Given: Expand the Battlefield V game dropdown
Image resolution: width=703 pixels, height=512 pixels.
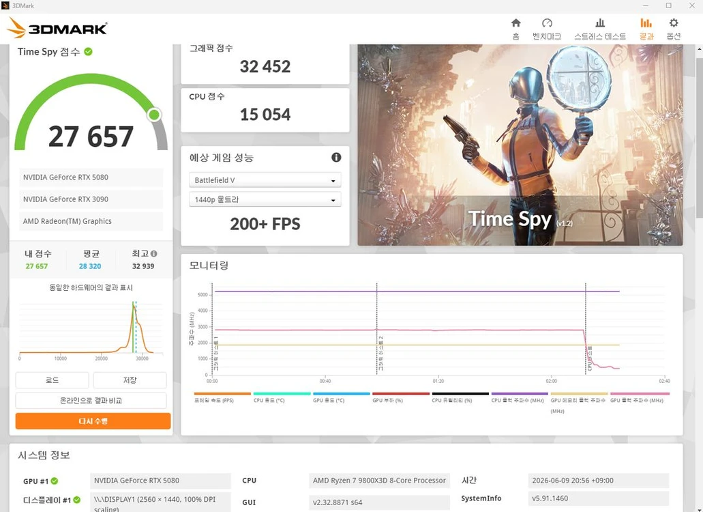Looking at the screenshot, I should (265, 180).
